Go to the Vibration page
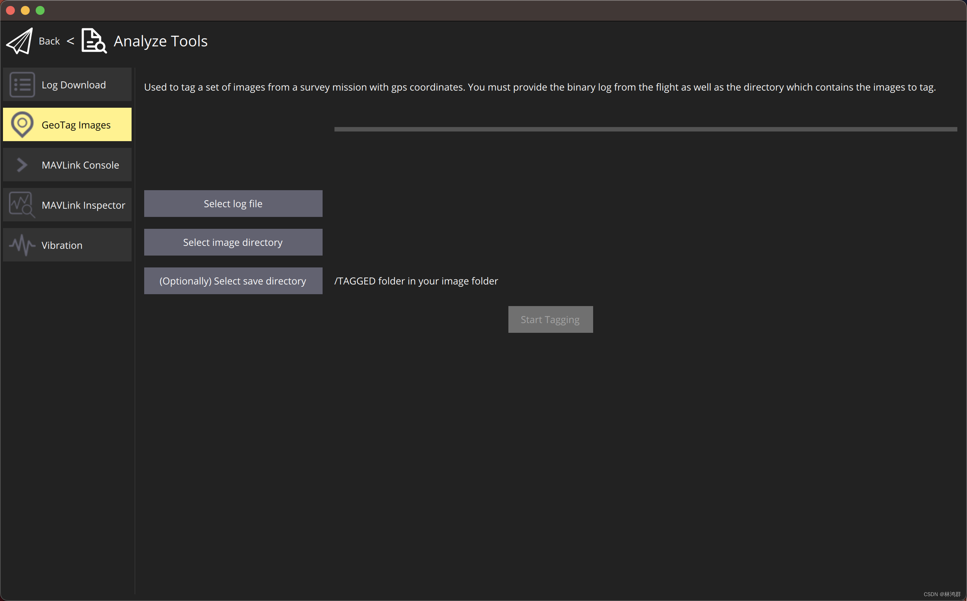Image resolution: width=967 pixels, height=601 pixels. (x=62, y=245)
